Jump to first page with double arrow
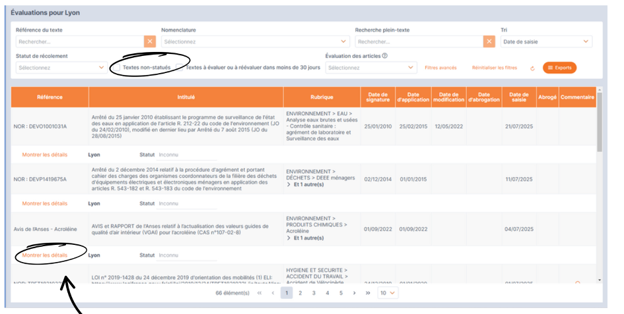The image size is (624, 314). coord(259,292)
